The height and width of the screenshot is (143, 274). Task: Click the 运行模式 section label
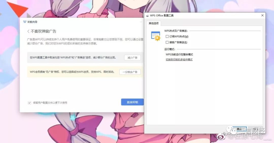click(x=169, y=49)
